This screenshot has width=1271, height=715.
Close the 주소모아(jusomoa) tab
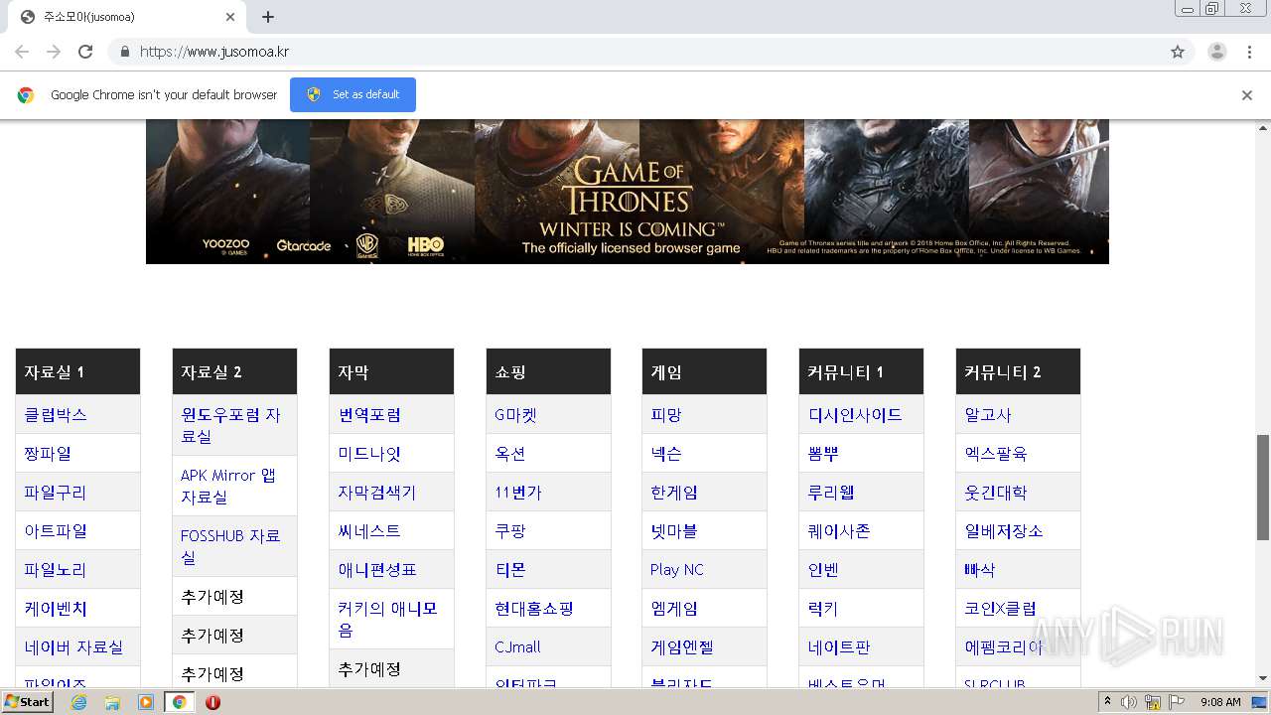[x=230, y=17]
